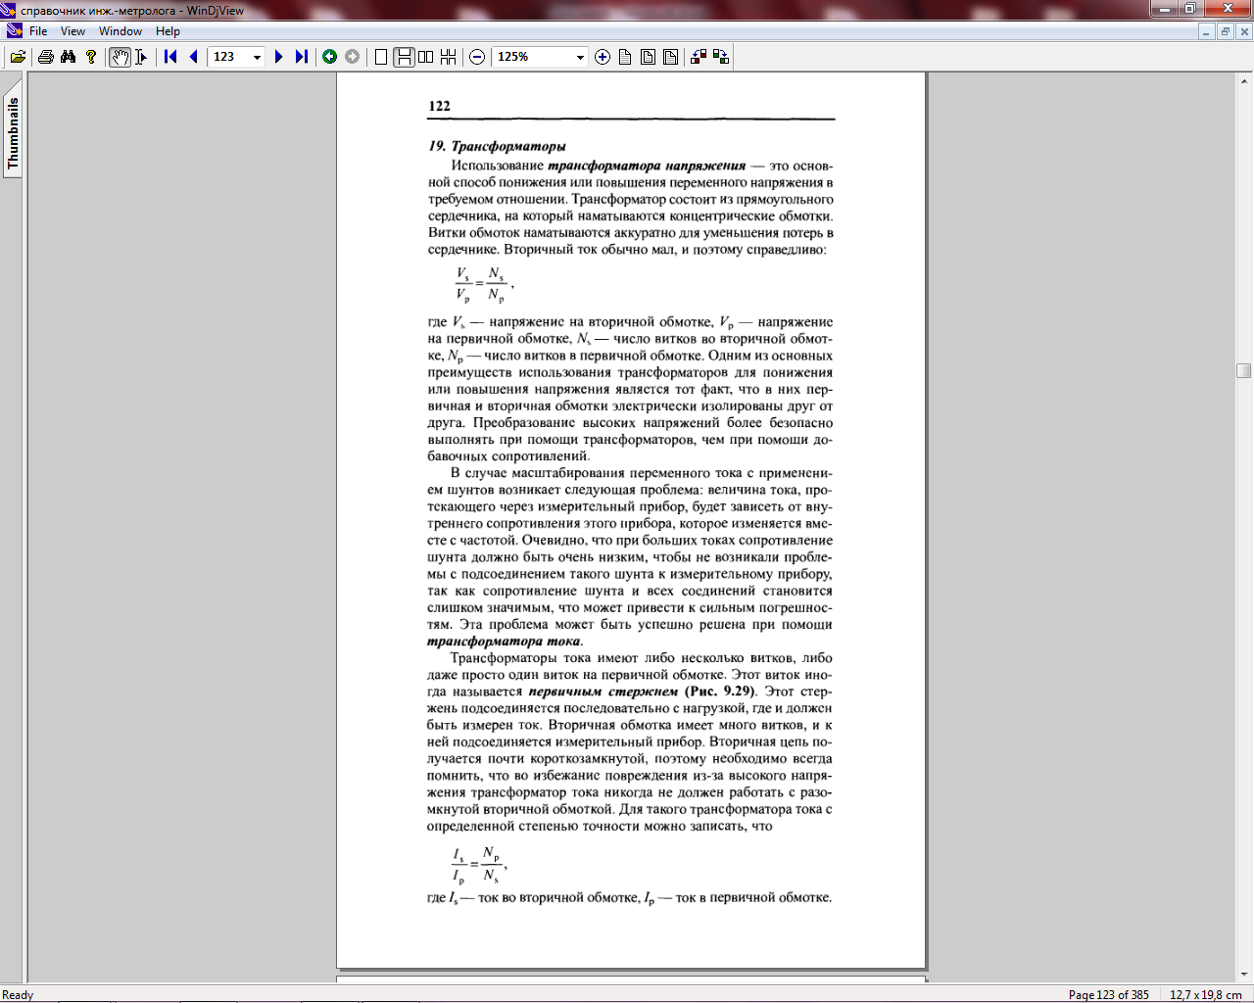Minimize the inner document window
Screen dimensions: 1254x1003
pos(1207,31)
